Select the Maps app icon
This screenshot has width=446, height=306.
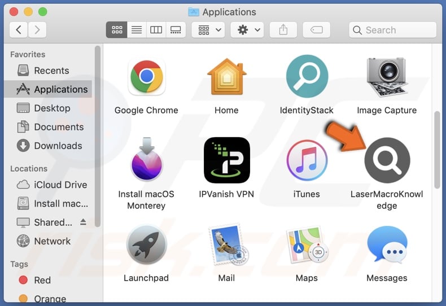[308, 244]
